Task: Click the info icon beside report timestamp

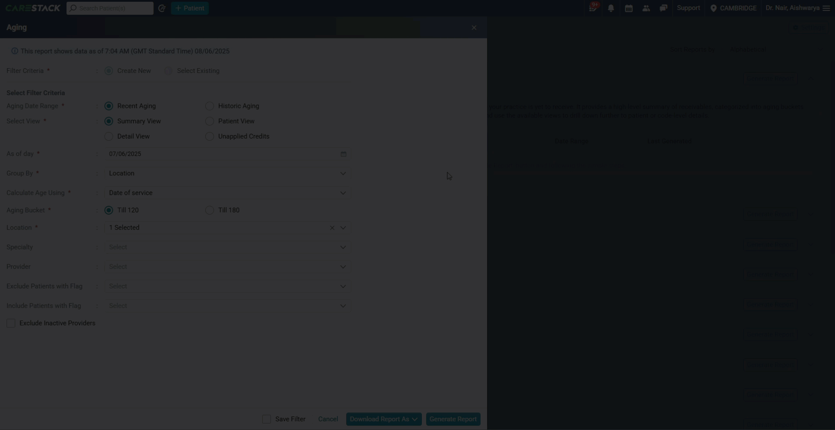Action: click(14, 51)
